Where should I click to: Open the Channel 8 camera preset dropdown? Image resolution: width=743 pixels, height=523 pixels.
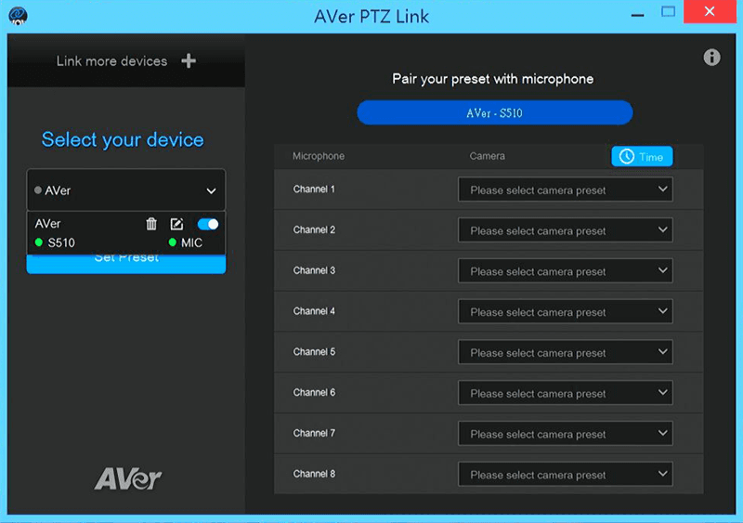[x=566, y=474]
